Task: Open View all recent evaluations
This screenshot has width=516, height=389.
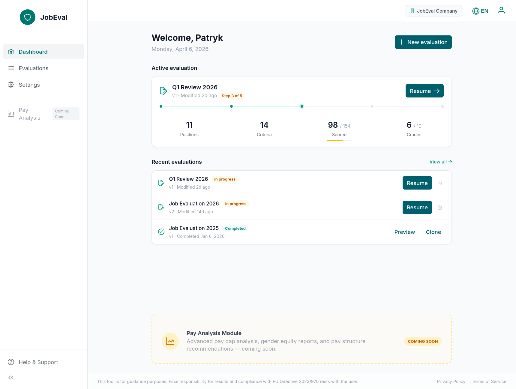Action: tap(440, 162)
